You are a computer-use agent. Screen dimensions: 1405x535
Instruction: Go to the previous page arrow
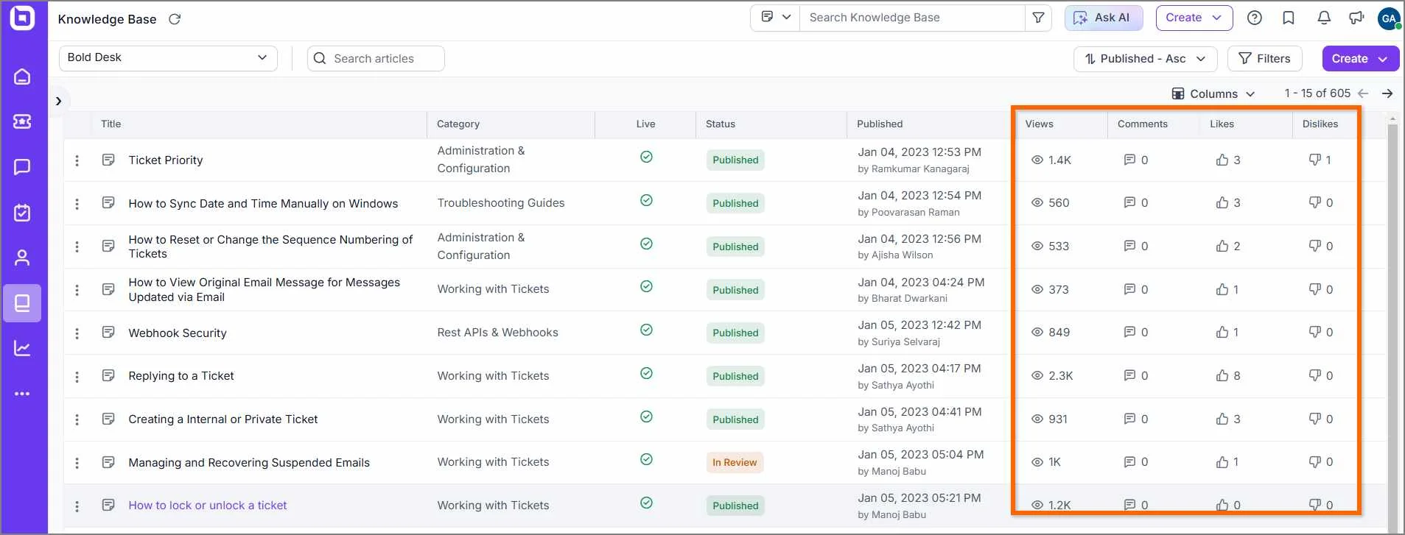click(1363, 93)
